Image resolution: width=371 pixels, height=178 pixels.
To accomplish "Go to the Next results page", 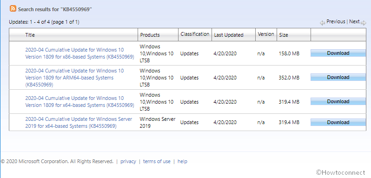I will point(354,21).
